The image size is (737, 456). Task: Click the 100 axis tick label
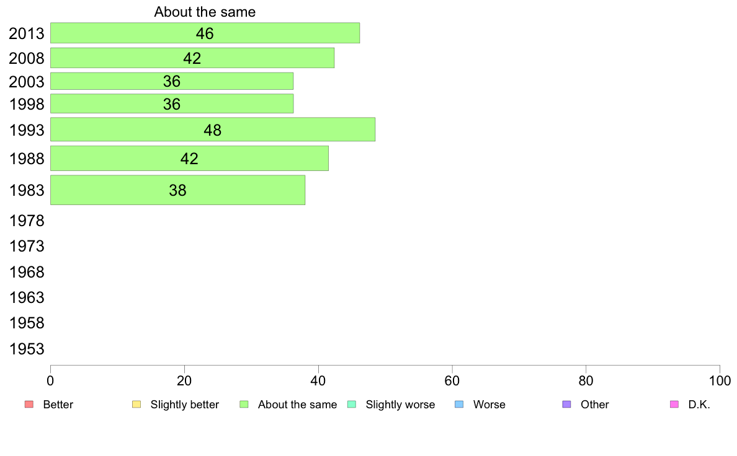(x=720, y=381)
